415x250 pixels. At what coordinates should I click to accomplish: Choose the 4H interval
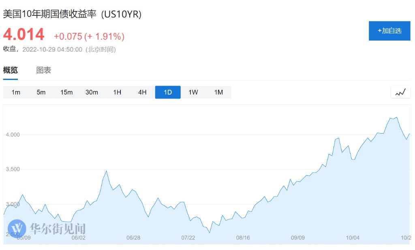point(142,92)
